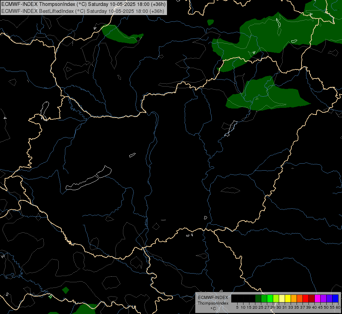The height and width of the screenshot is (314, 342).
Task: Click the ECMWF-INDEX ThompsonIndex title line
Action: [83, 4]
